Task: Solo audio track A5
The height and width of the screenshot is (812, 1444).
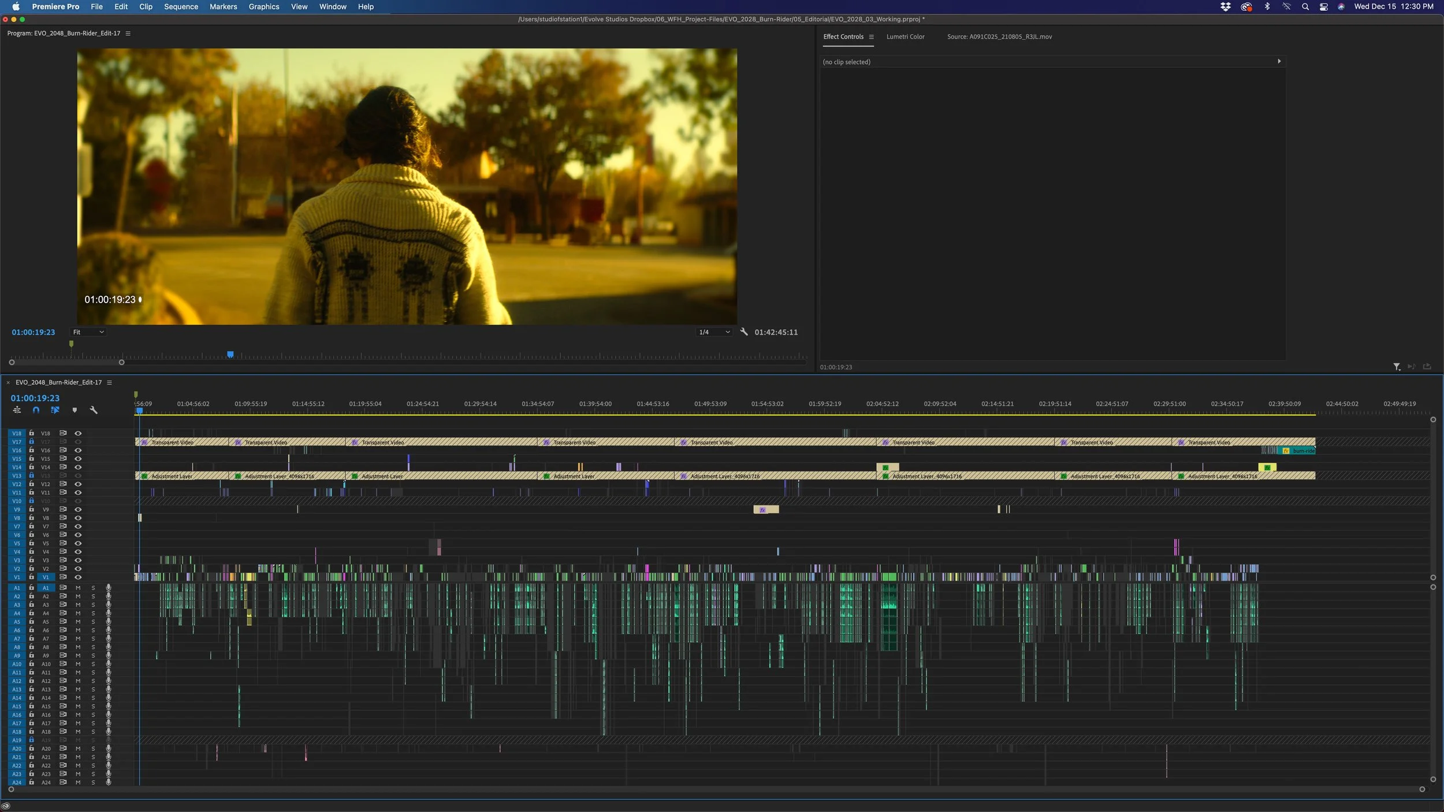Action: click(x=93, y=621)
